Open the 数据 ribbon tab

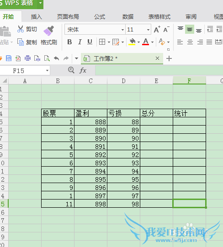(x=128, y=17)
